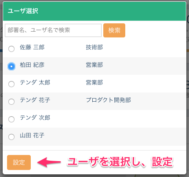Image resolution: width=189 pixels, height=177 pixels.
Task: Click the 検索 search button
Action: click(114, 30)
